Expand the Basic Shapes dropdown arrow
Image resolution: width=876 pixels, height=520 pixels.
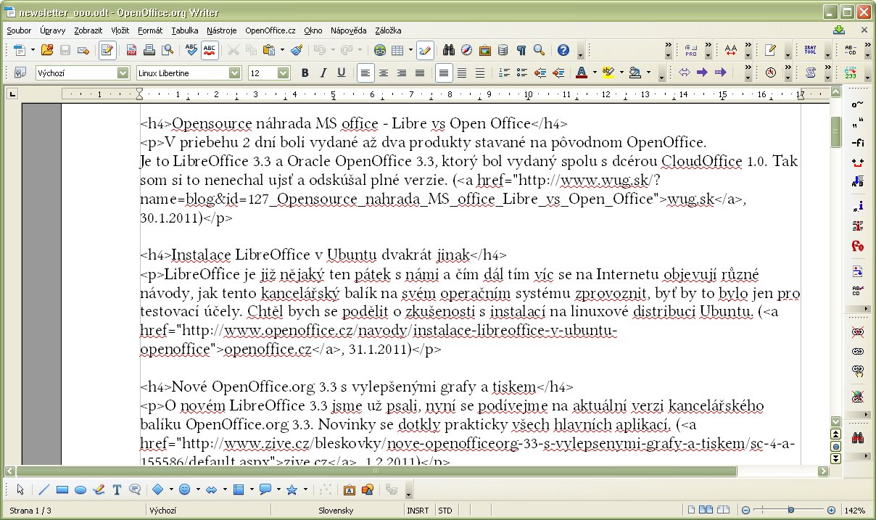click(x=170, y=490)
